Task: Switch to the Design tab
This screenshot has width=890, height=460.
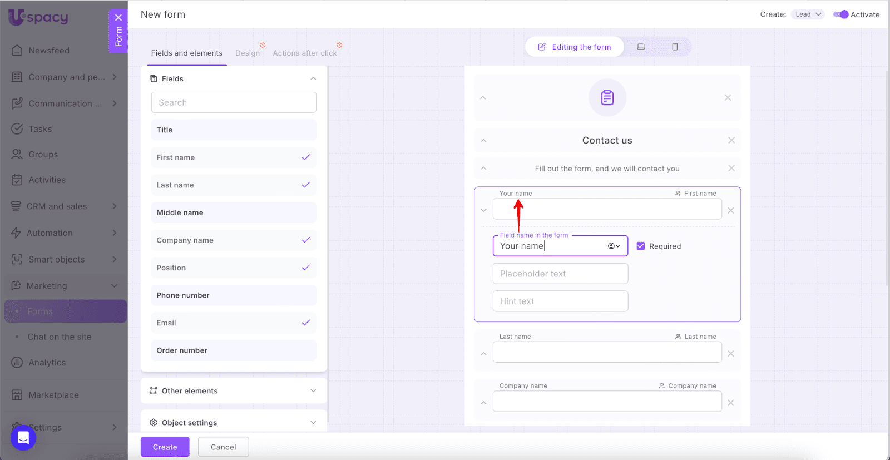Action: (248, 53)
